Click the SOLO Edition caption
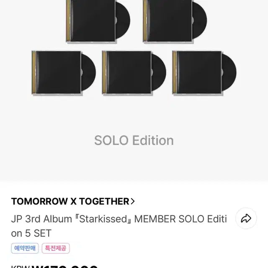 [134, 140]
